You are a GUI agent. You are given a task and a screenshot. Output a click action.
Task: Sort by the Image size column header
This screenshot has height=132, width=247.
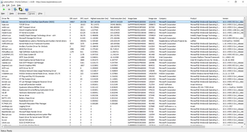(x=153, y=18)
